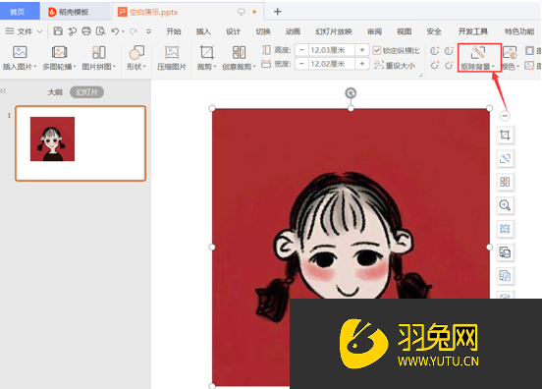Screen dimensions: 542x389
Task: Open a new tab with plus button
Action: point(277,12)
